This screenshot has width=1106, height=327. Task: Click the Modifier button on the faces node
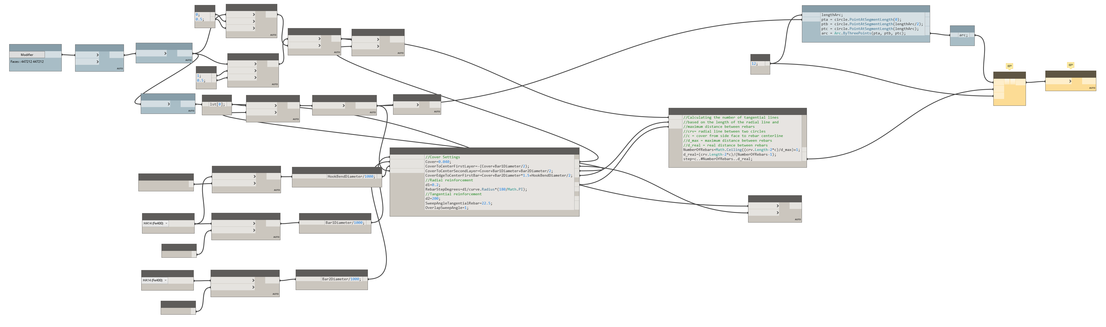tap(27, 55)
